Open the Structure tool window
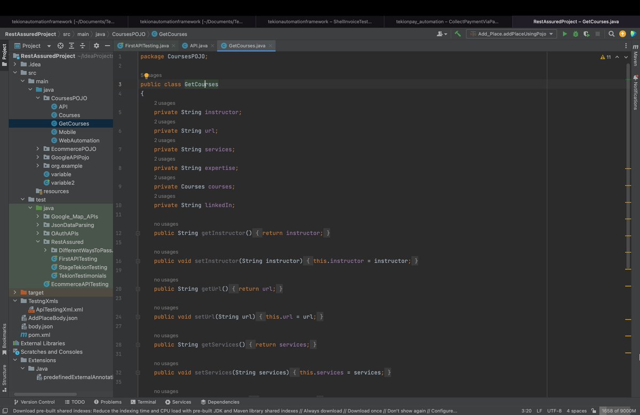Screen dimensions: 640x415 pos(4,378)
